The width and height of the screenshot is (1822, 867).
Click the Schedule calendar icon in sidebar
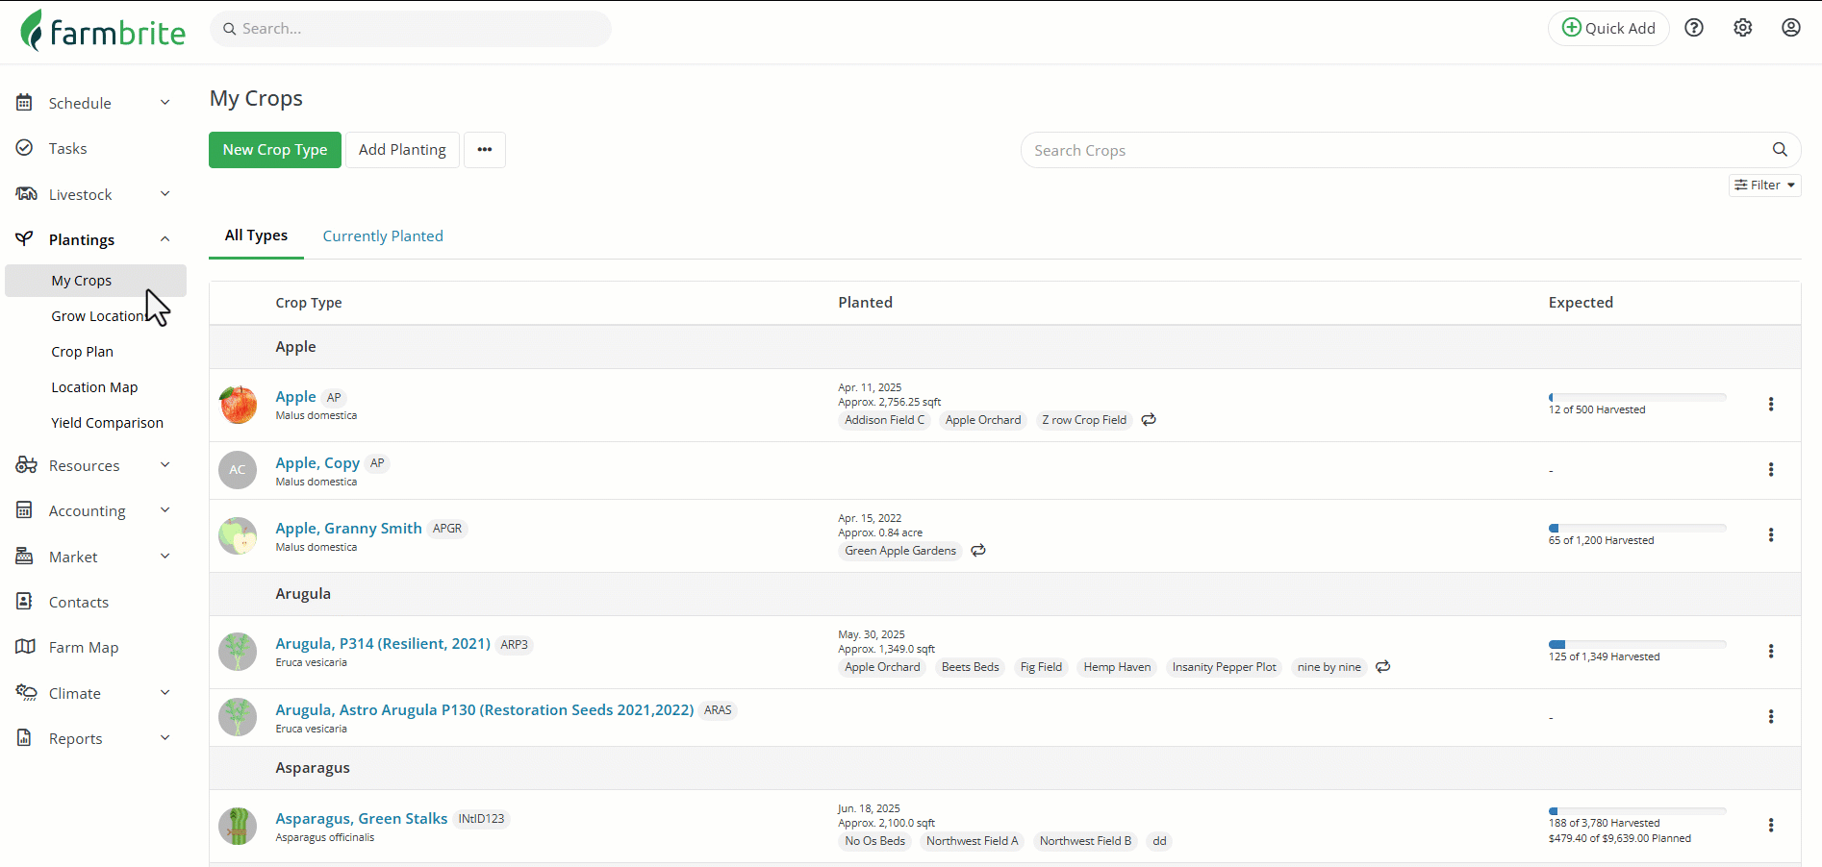click(x=25, y=103)
